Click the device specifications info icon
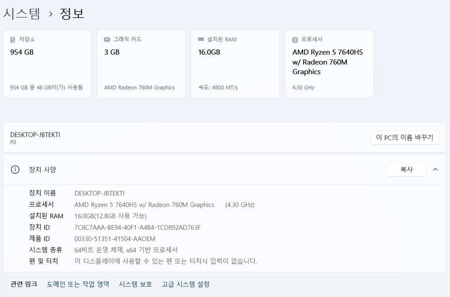 tap(15, 169)
